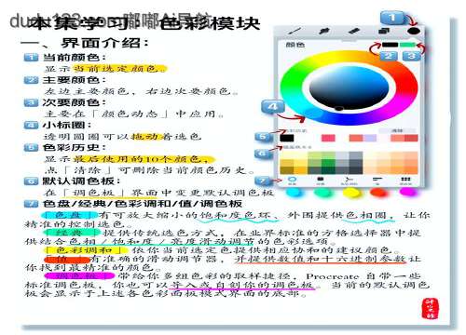Viewport: 466px width, 335px height.
Task: Open the Value sliders mode icon
Action: pyautogui.click(x=377, y=181)
